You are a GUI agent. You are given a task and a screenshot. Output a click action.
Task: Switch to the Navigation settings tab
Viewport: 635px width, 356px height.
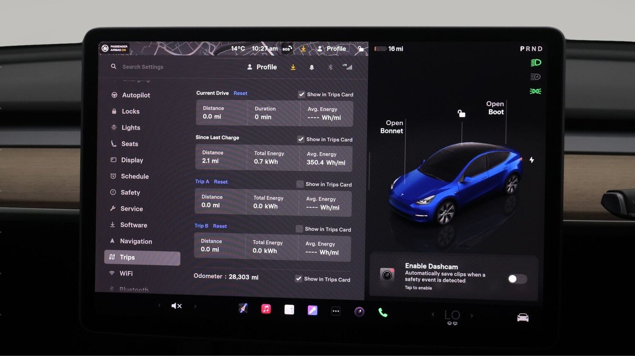pos(135,241)
